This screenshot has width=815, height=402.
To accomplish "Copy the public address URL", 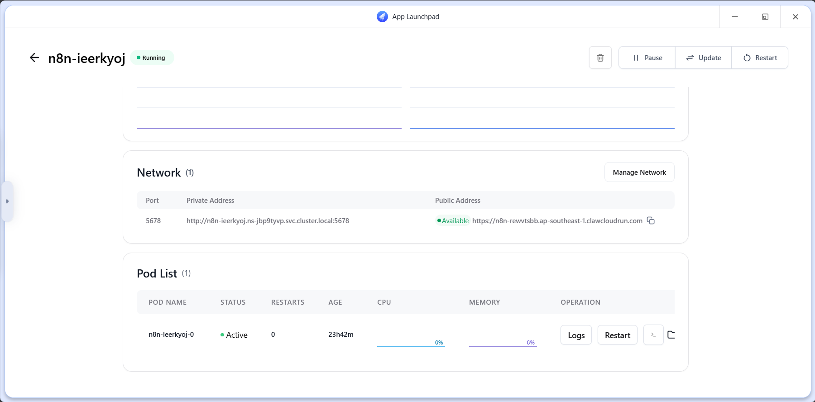I will coord(651,220).
